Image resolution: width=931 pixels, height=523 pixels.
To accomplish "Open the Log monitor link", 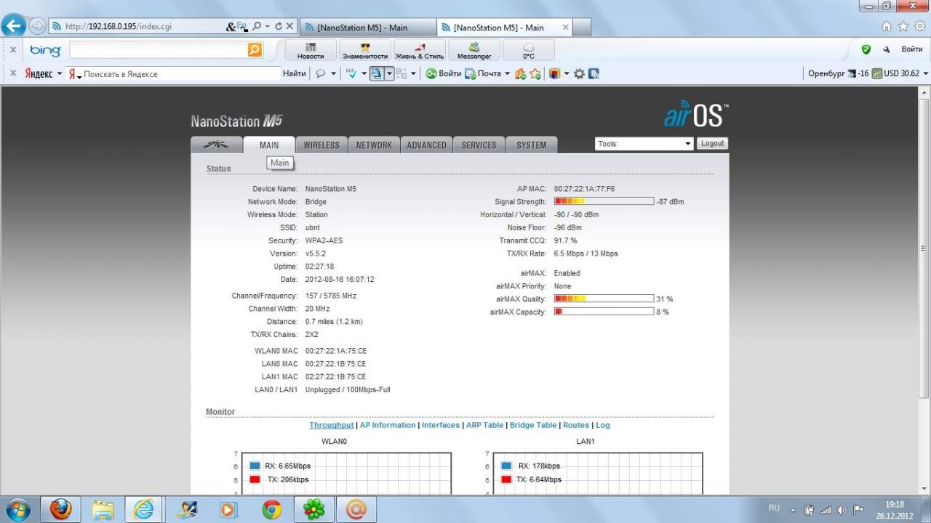I will 603,425.
